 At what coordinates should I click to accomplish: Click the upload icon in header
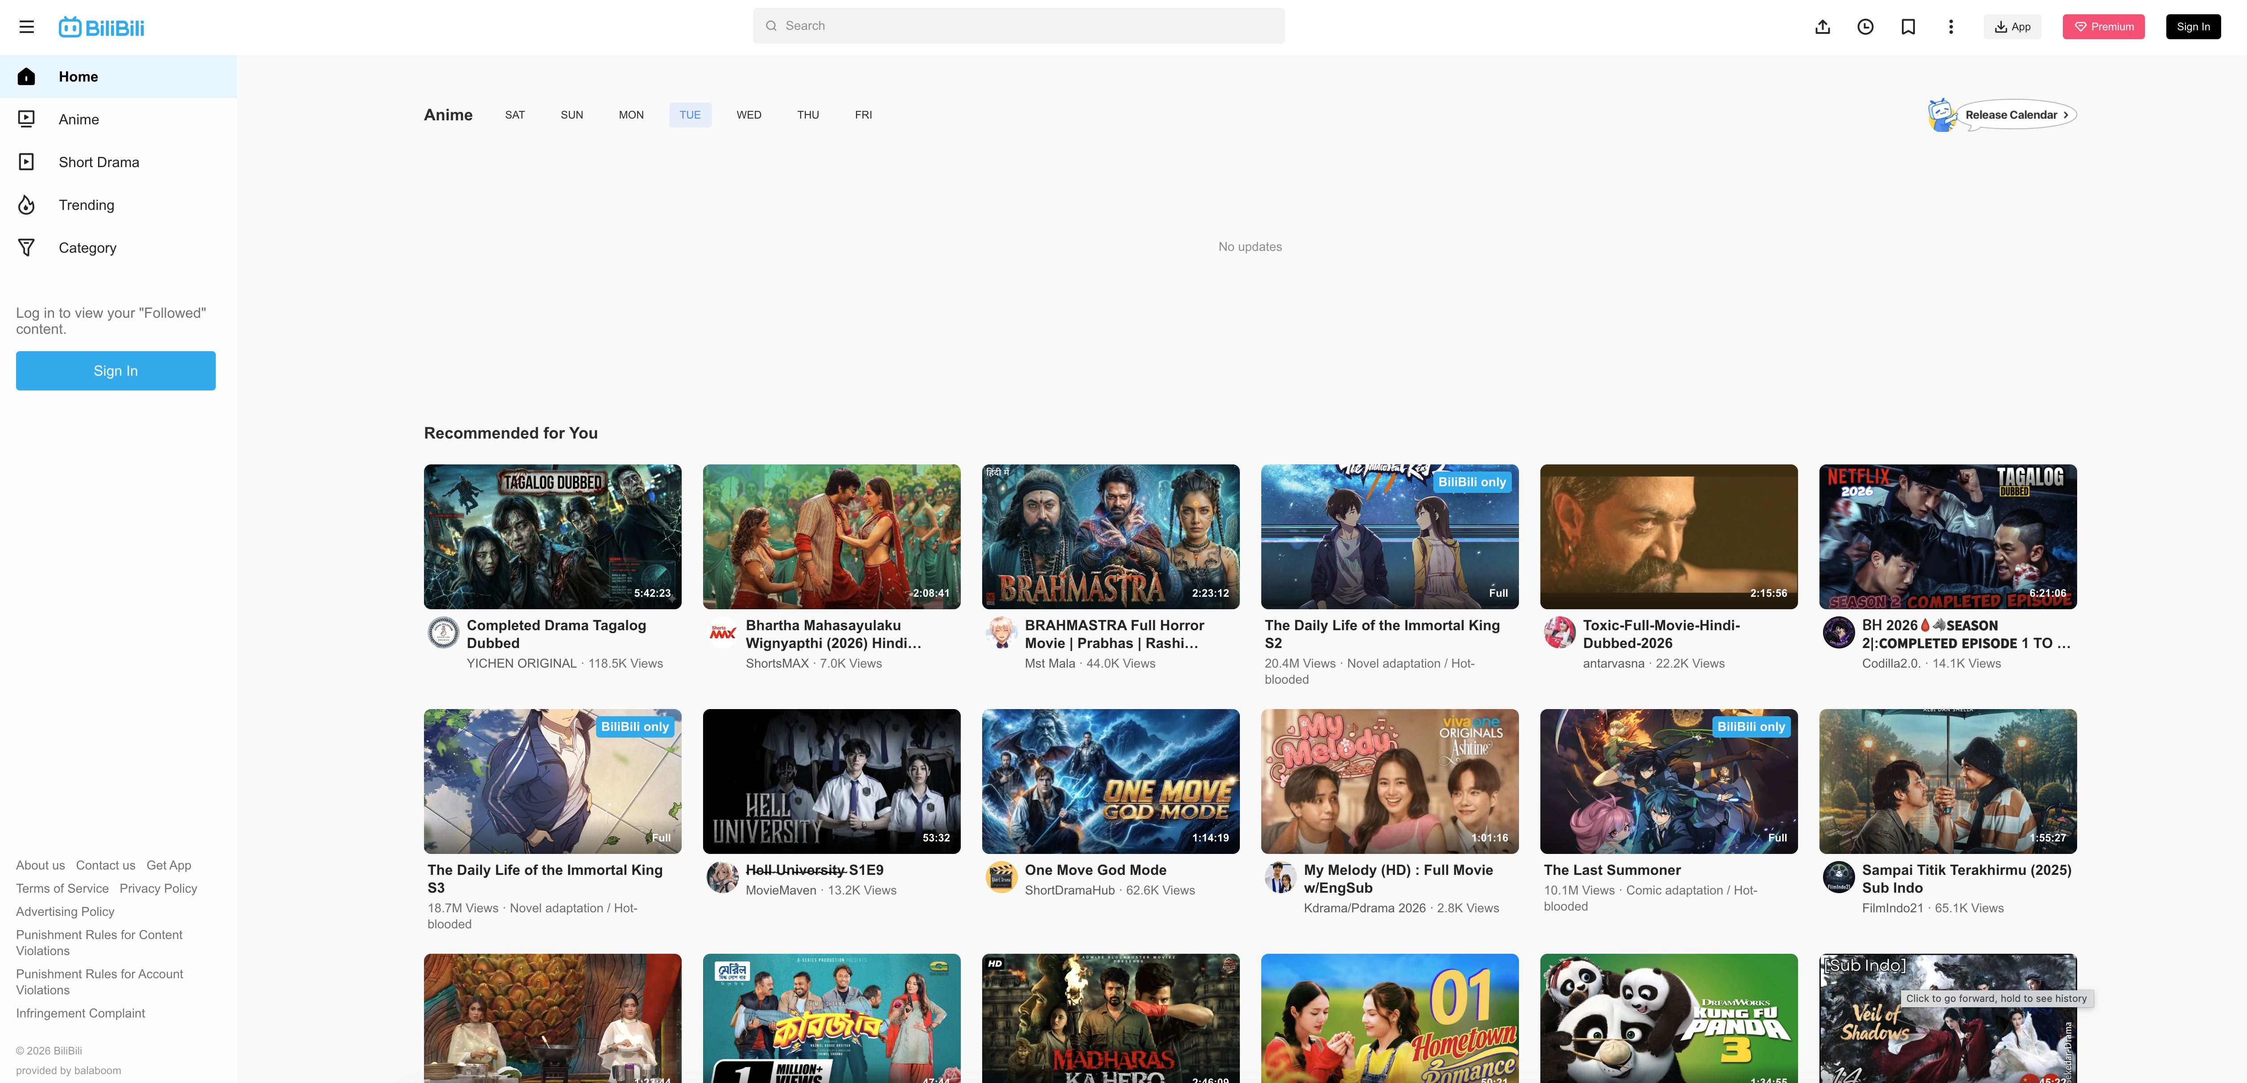[1822, 27]
